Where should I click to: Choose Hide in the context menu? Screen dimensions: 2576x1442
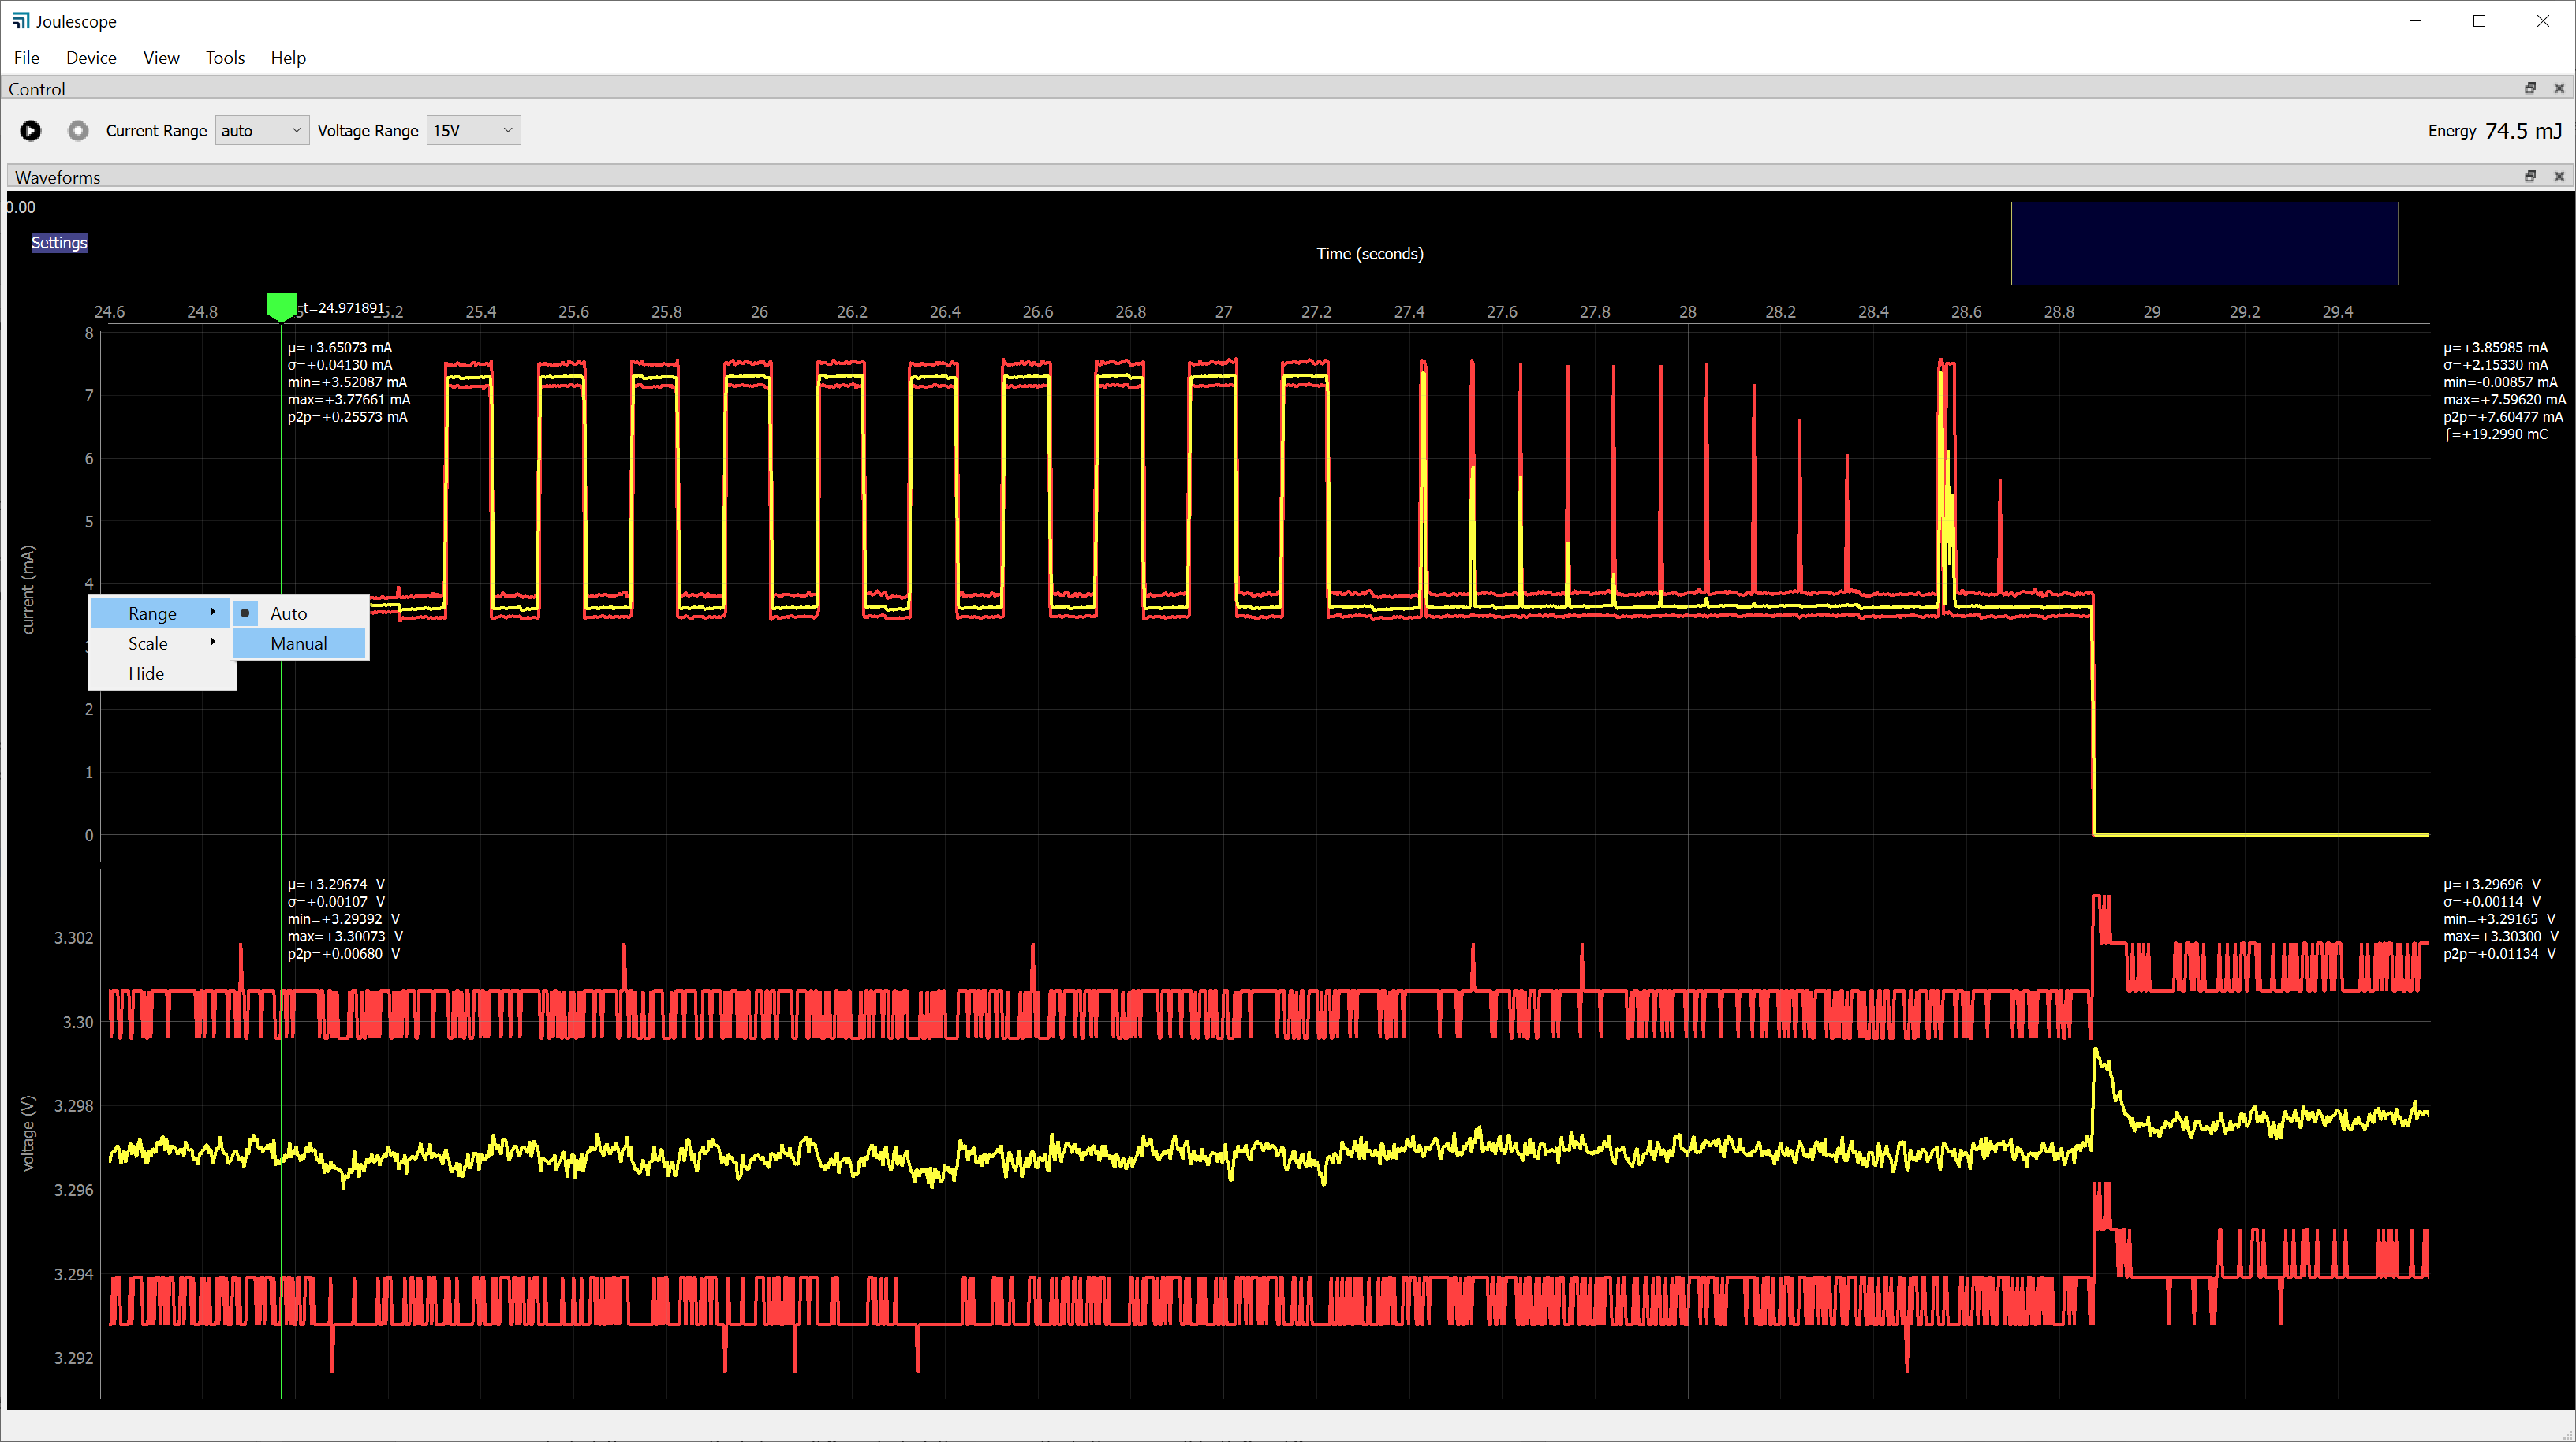point(161,673)
